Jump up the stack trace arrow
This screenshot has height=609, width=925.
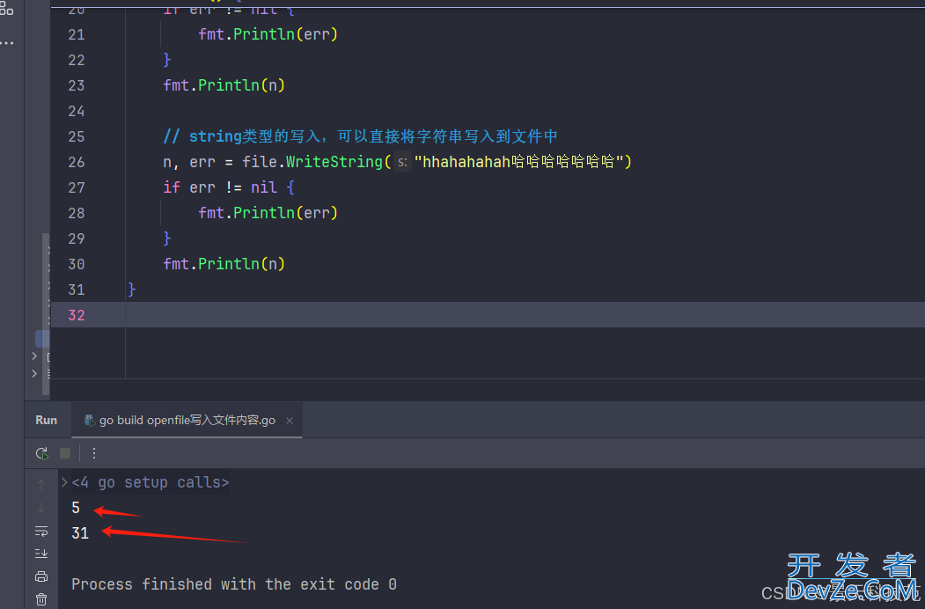click(41, 485)
